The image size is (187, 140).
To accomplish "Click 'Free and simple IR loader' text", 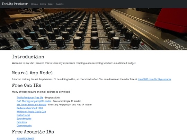I will tap(67, 101).
